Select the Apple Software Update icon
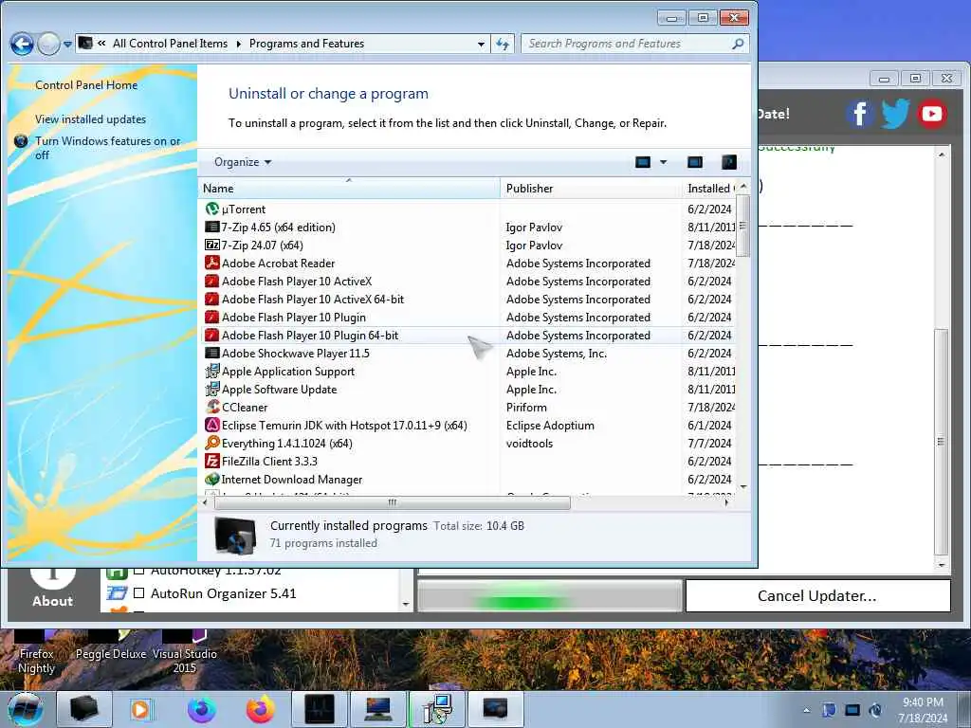The height and width of the screenshot is (728, 971). 211,390
